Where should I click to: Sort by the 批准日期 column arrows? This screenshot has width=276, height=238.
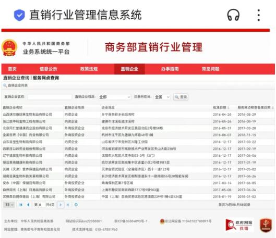(x=229, y=107)
